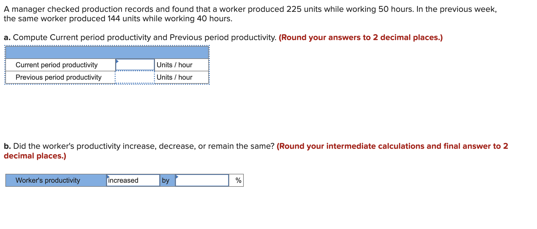Select the 'Current period productivity' table cell

60,65
